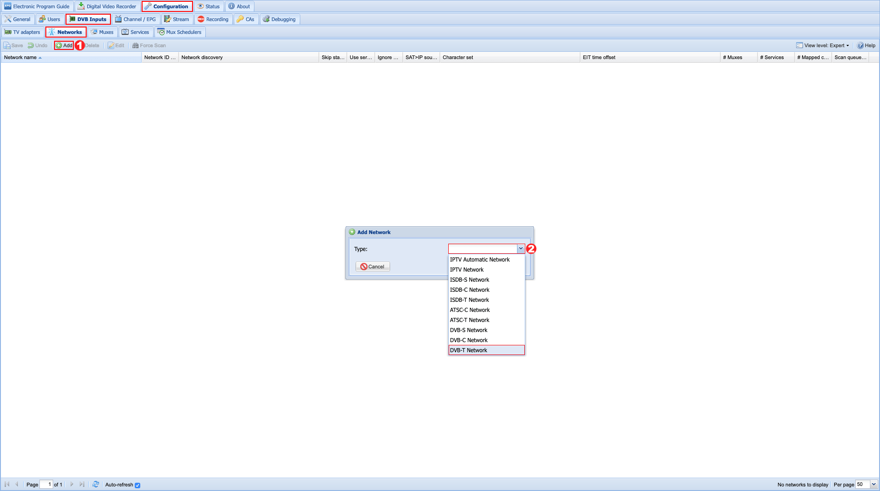Switch to the Muxes tab
This screenshot has height=491, width=880.
[102, 32]
